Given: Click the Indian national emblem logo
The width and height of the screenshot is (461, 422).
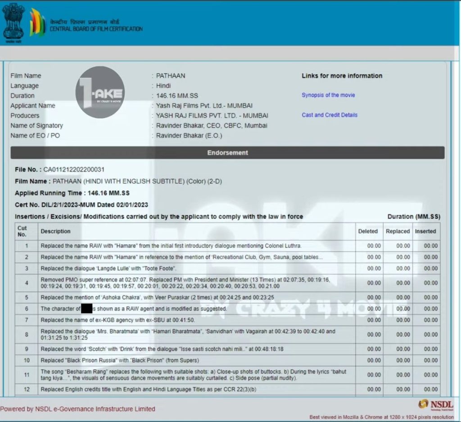Looking at the screenshot, I should [13, 23].
